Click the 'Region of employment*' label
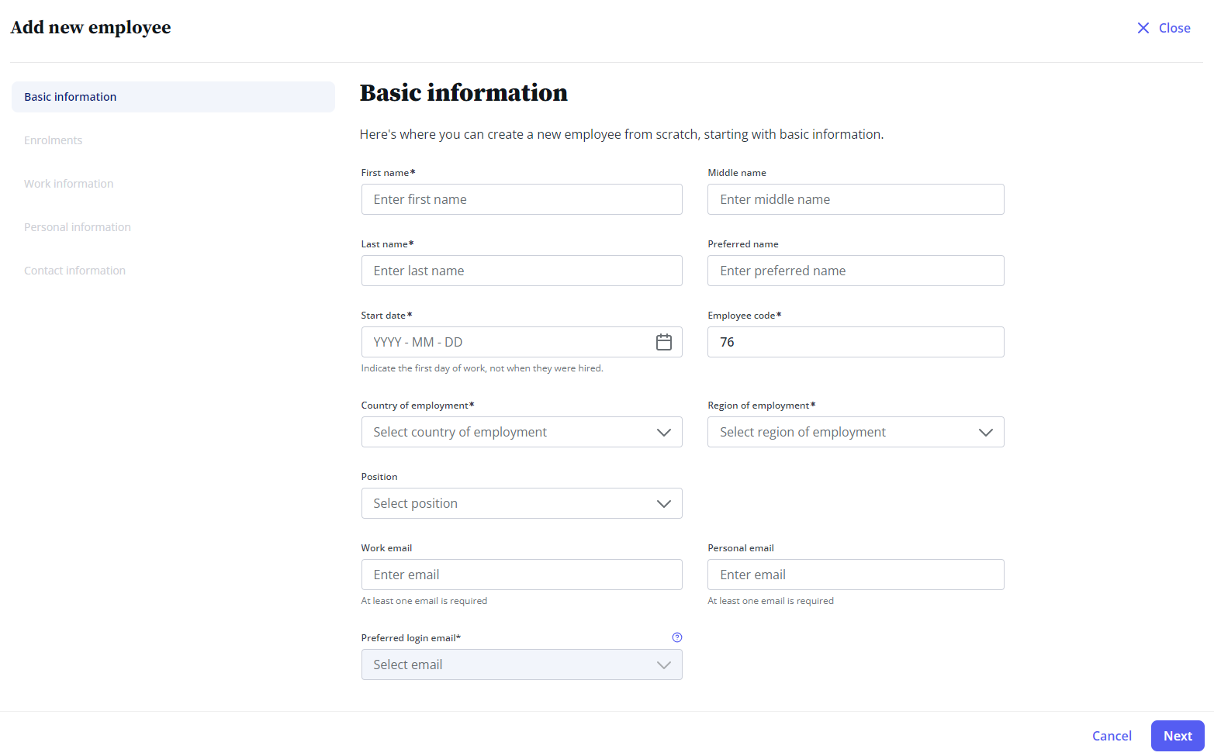1214x756 pixels. click(x=761, y=406)
